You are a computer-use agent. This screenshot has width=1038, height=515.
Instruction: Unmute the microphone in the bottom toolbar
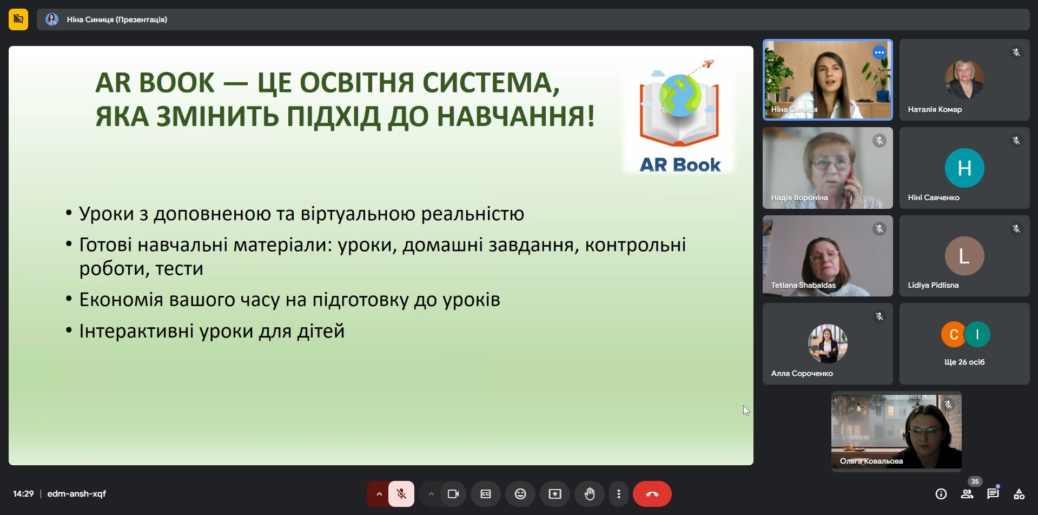pyautogui.click(x=401, y=494)
